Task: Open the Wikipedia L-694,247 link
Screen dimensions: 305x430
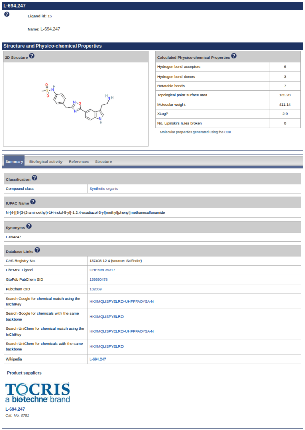Action: tap(98, 359)
